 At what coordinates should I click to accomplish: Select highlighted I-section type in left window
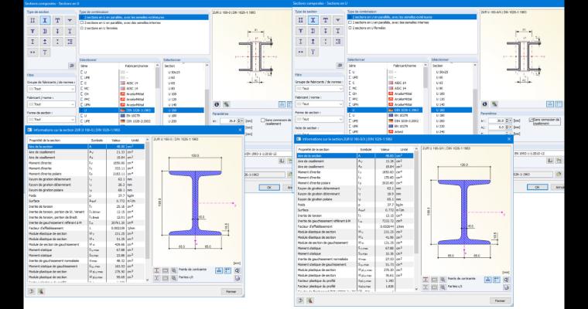pos(45,20)
